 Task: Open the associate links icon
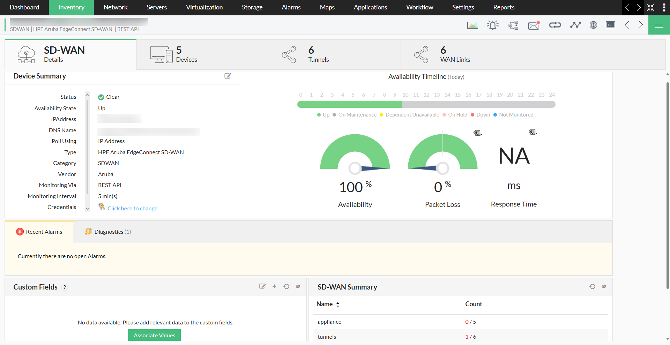click(x=555, y=25)
